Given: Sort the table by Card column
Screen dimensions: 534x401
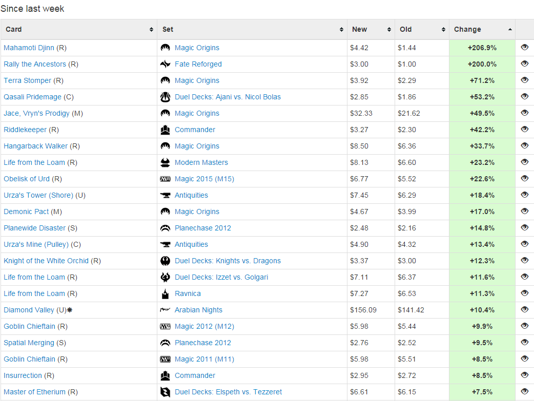Looking at the screenshot, I should tap(79, 29).
